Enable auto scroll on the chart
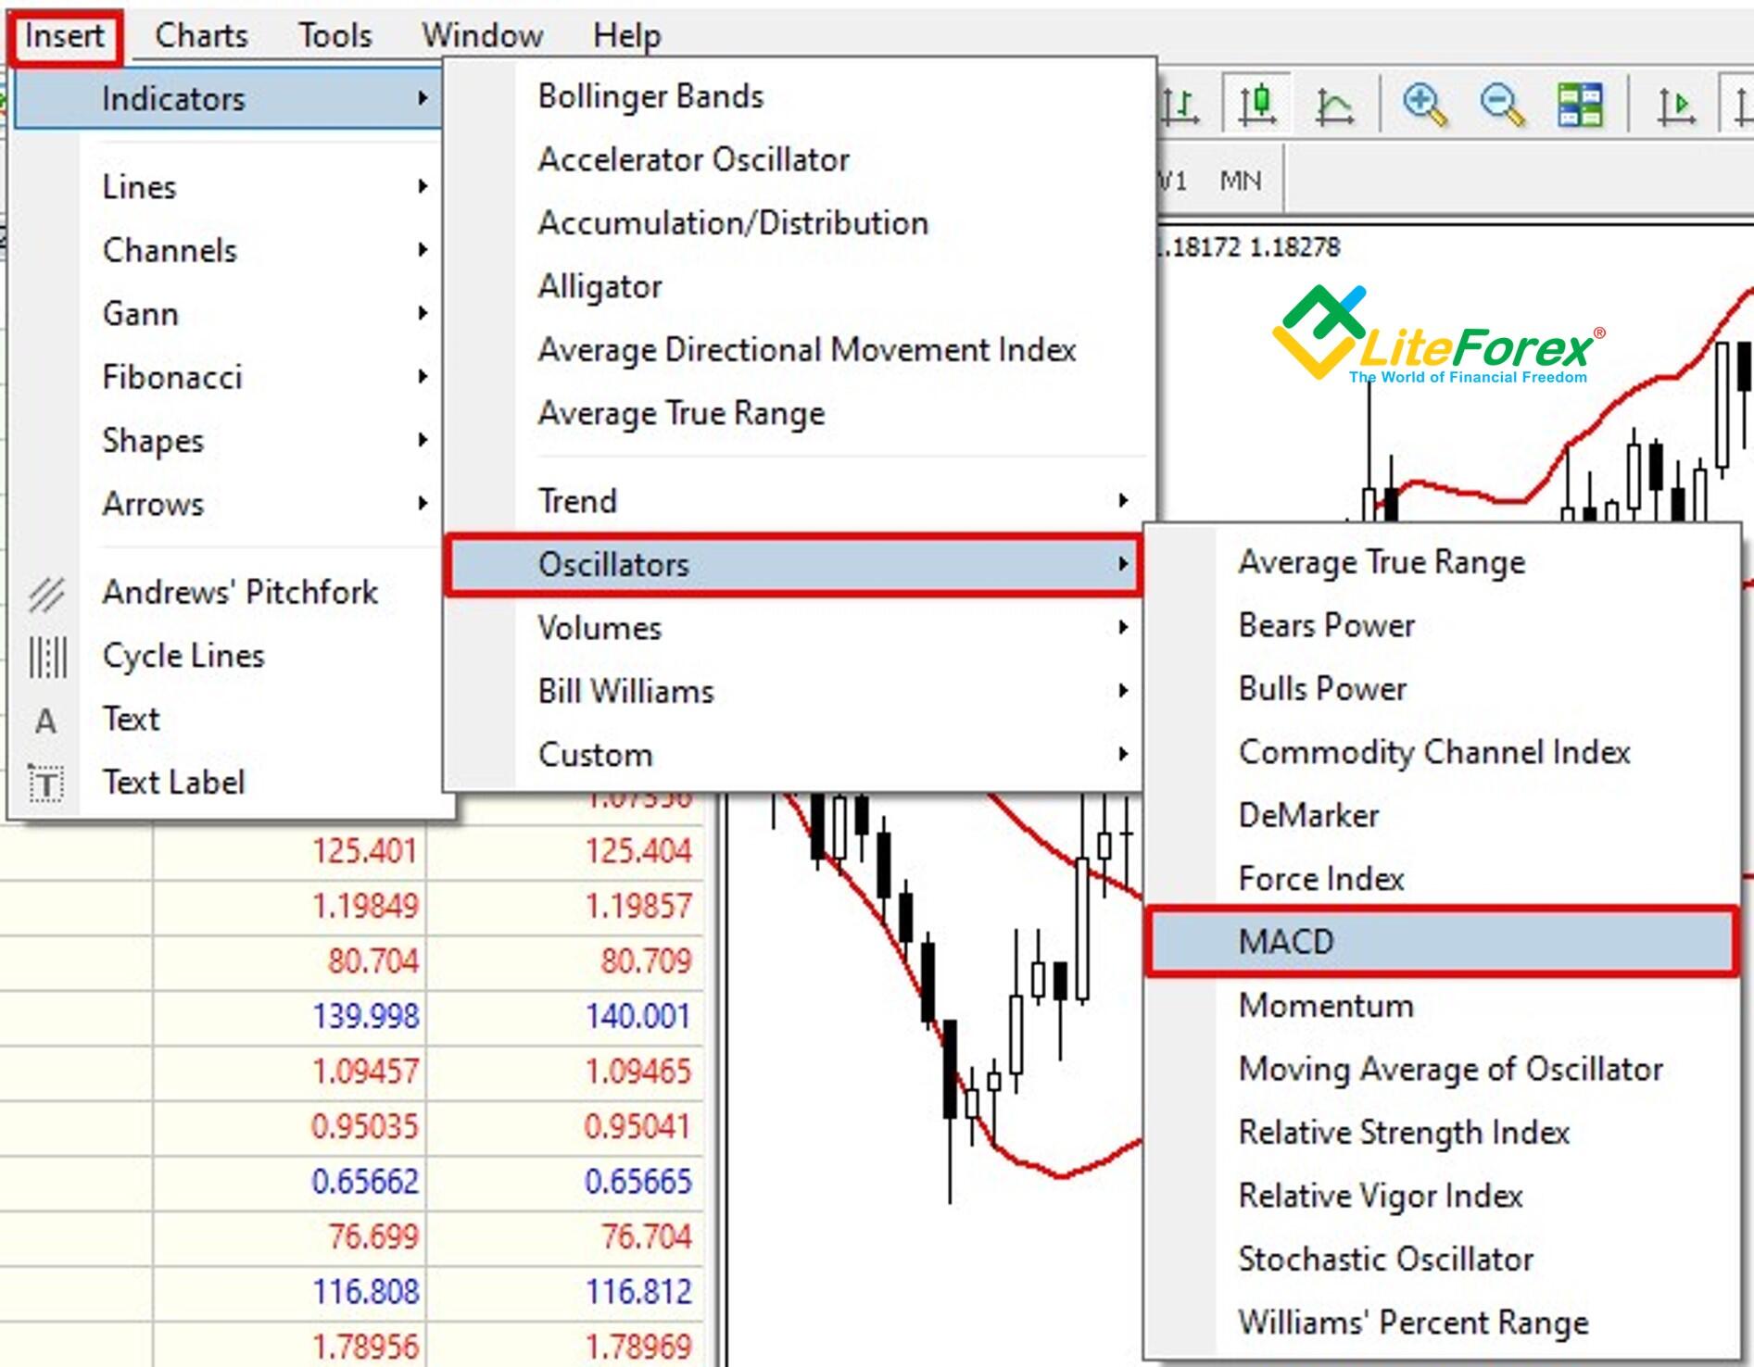 pyautogui.click(x=1677, y=105)
